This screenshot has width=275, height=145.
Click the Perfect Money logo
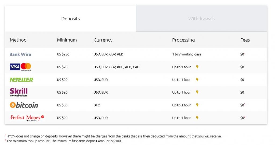[27, 118]
